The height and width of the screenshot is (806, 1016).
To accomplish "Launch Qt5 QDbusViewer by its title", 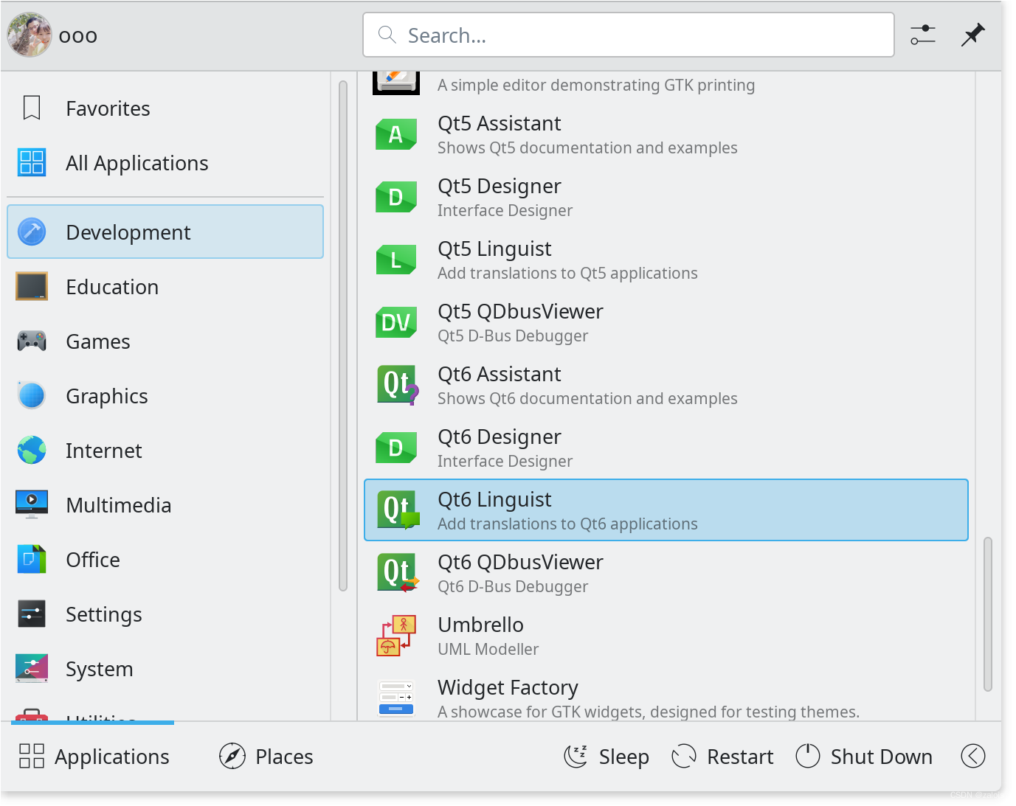I will [x=520, y=311].
